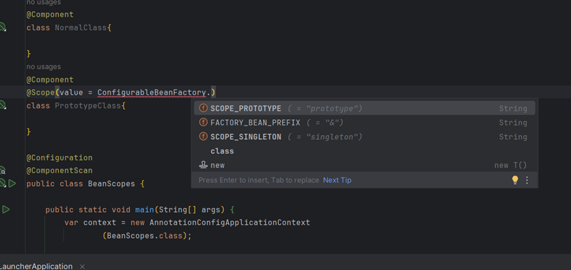Close the LauncherApplication tab
This screenshot has height=270, width=571.
[82, 267]
